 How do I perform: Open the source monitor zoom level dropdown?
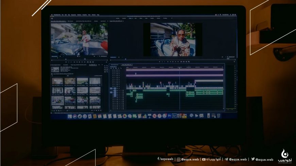coord(61,56)
